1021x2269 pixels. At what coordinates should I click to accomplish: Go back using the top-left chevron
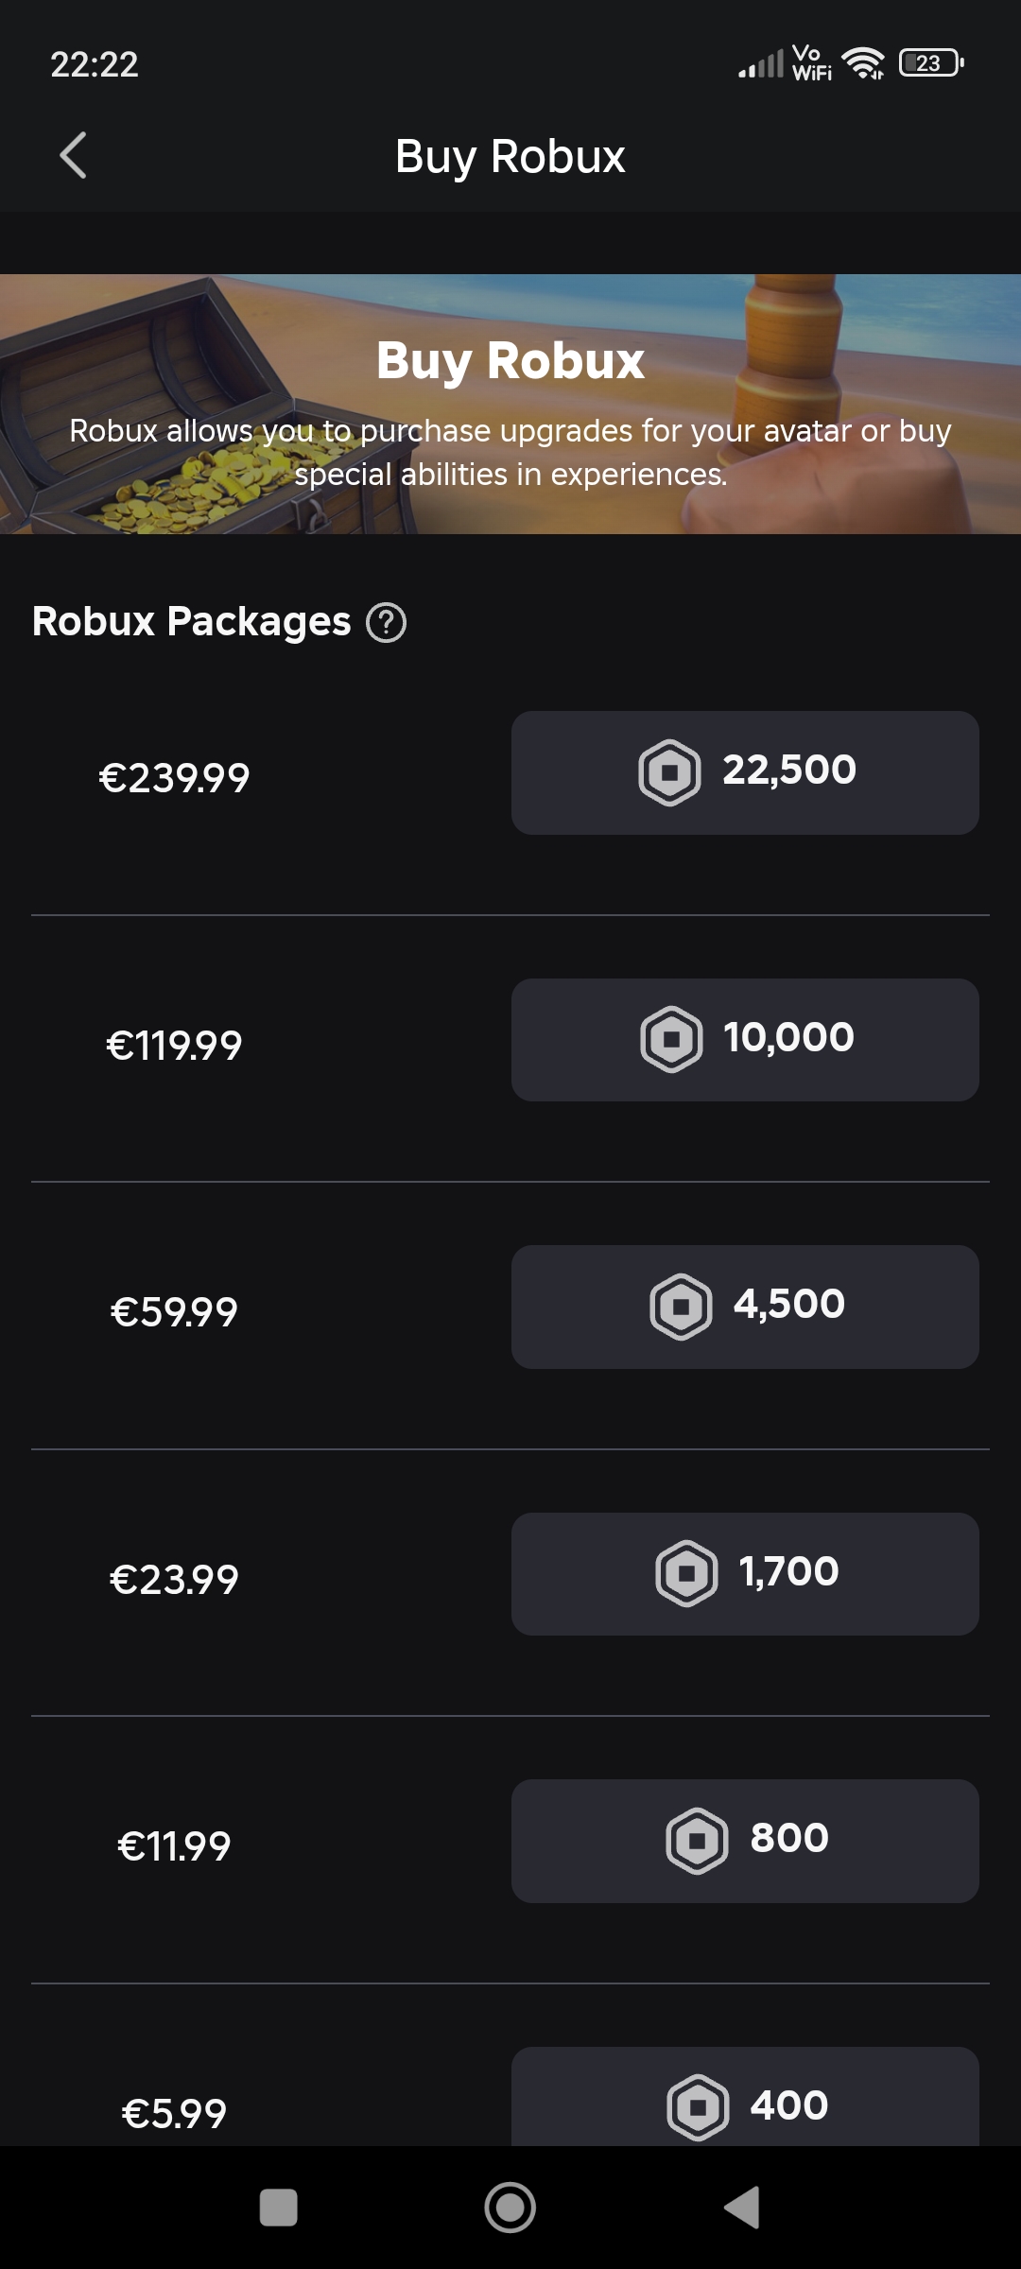[75, 156]
